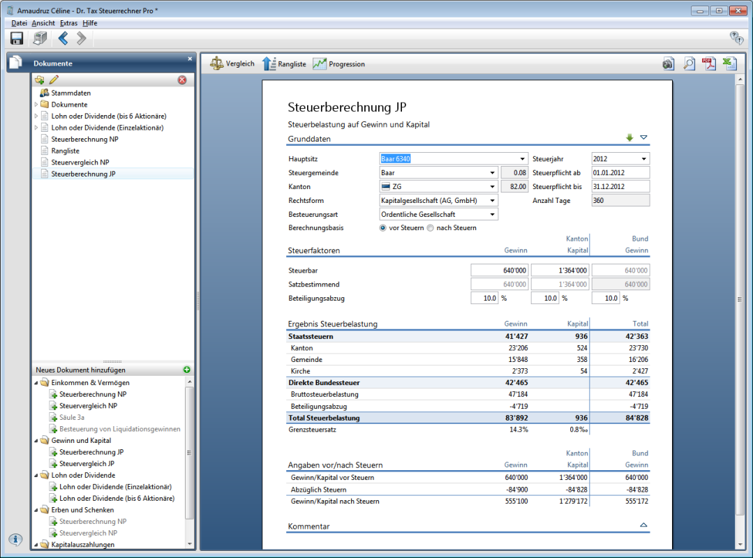The width and height of the screenshot is (753, 558).
Task: Select Steuerberechnung NP in document tree
Action: (x=84, y=139)
